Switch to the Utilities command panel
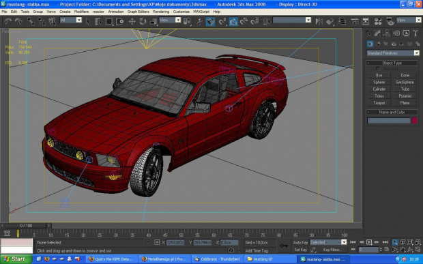Viewport: 423px width, 264px height. [x=415, y=33]
